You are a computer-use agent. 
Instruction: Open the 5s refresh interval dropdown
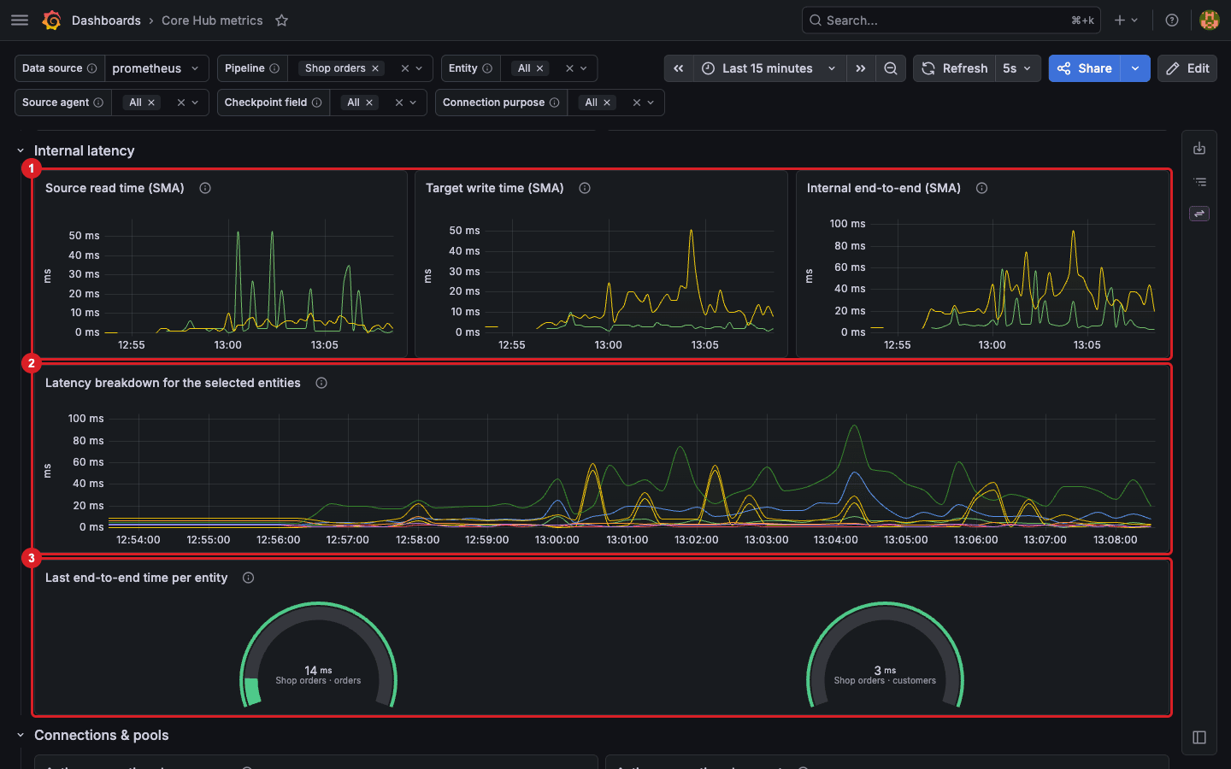(x=1018, y=68)
